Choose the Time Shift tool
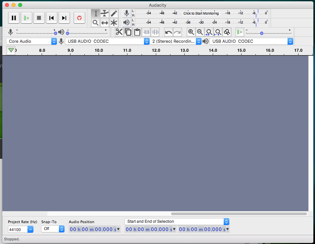 (x=105, y=23)
